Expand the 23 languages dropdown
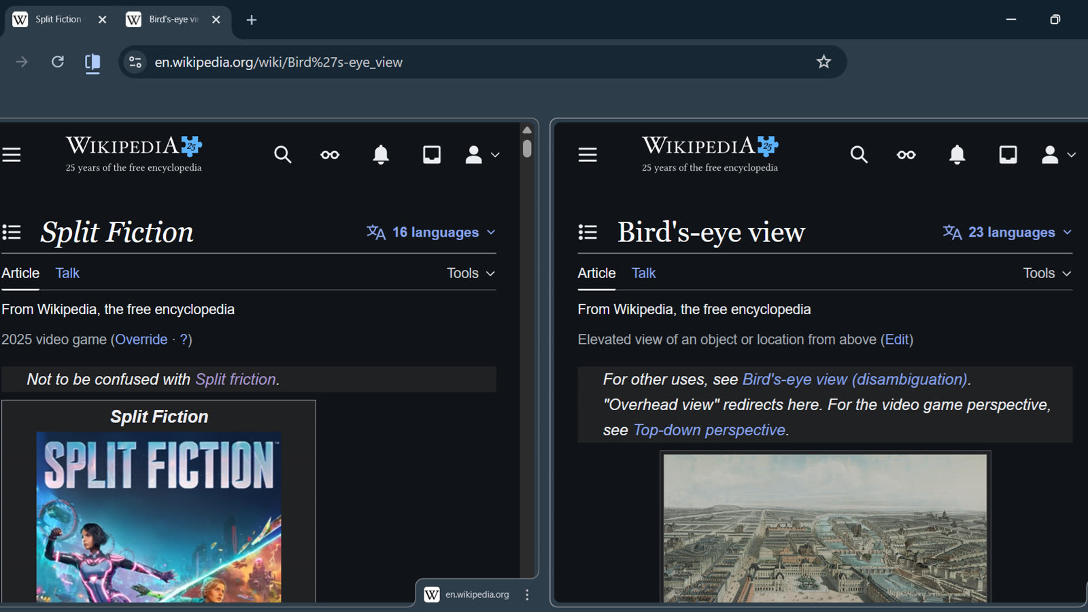Image resolution: width=1088 pixels, height=612 pixels. (1007, 233)
